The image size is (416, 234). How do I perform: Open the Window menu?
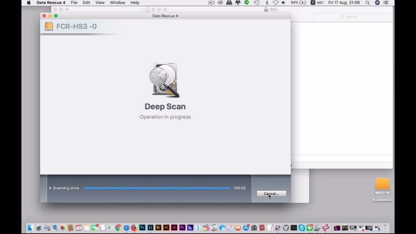tap(118, 3)
